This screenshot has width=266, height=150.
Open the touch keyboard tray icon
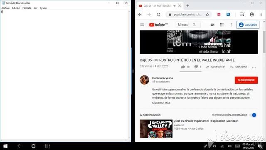point(237,146)
